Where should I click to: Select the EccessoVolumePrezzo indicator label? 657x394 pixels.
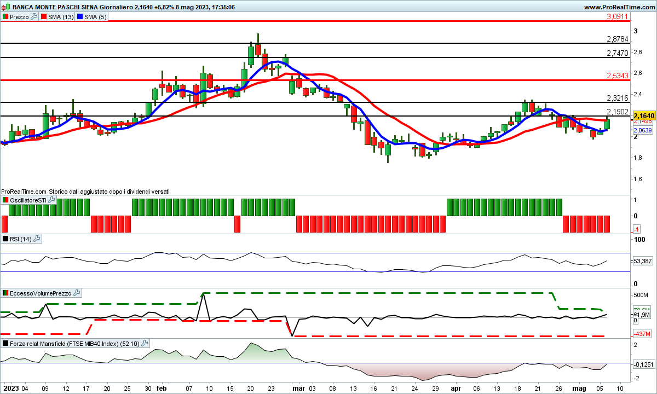coord(41,293)
